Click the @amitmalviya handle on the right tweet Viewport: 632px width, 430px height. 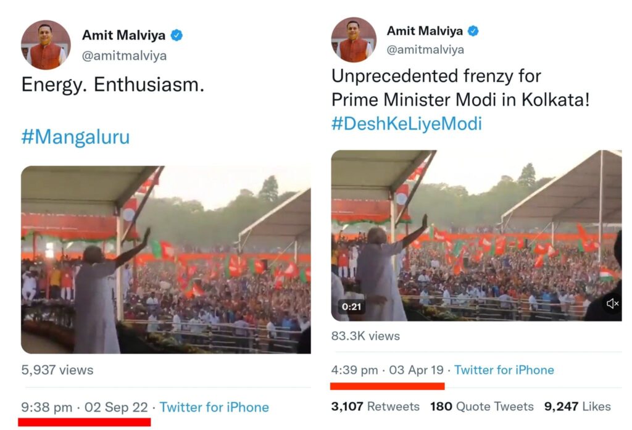(425, 49)
